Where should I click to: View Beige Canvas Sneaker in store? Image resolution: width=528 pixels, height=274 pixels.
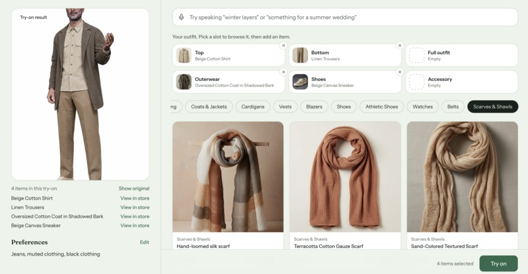135,226
